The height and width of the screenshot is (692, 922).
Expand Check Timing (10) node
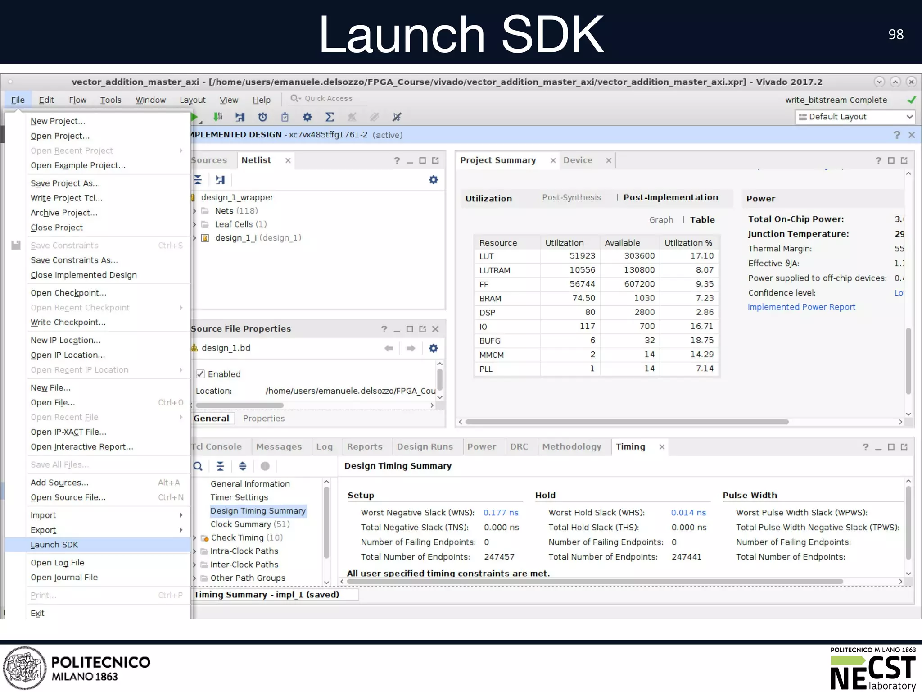click(194, 538)
